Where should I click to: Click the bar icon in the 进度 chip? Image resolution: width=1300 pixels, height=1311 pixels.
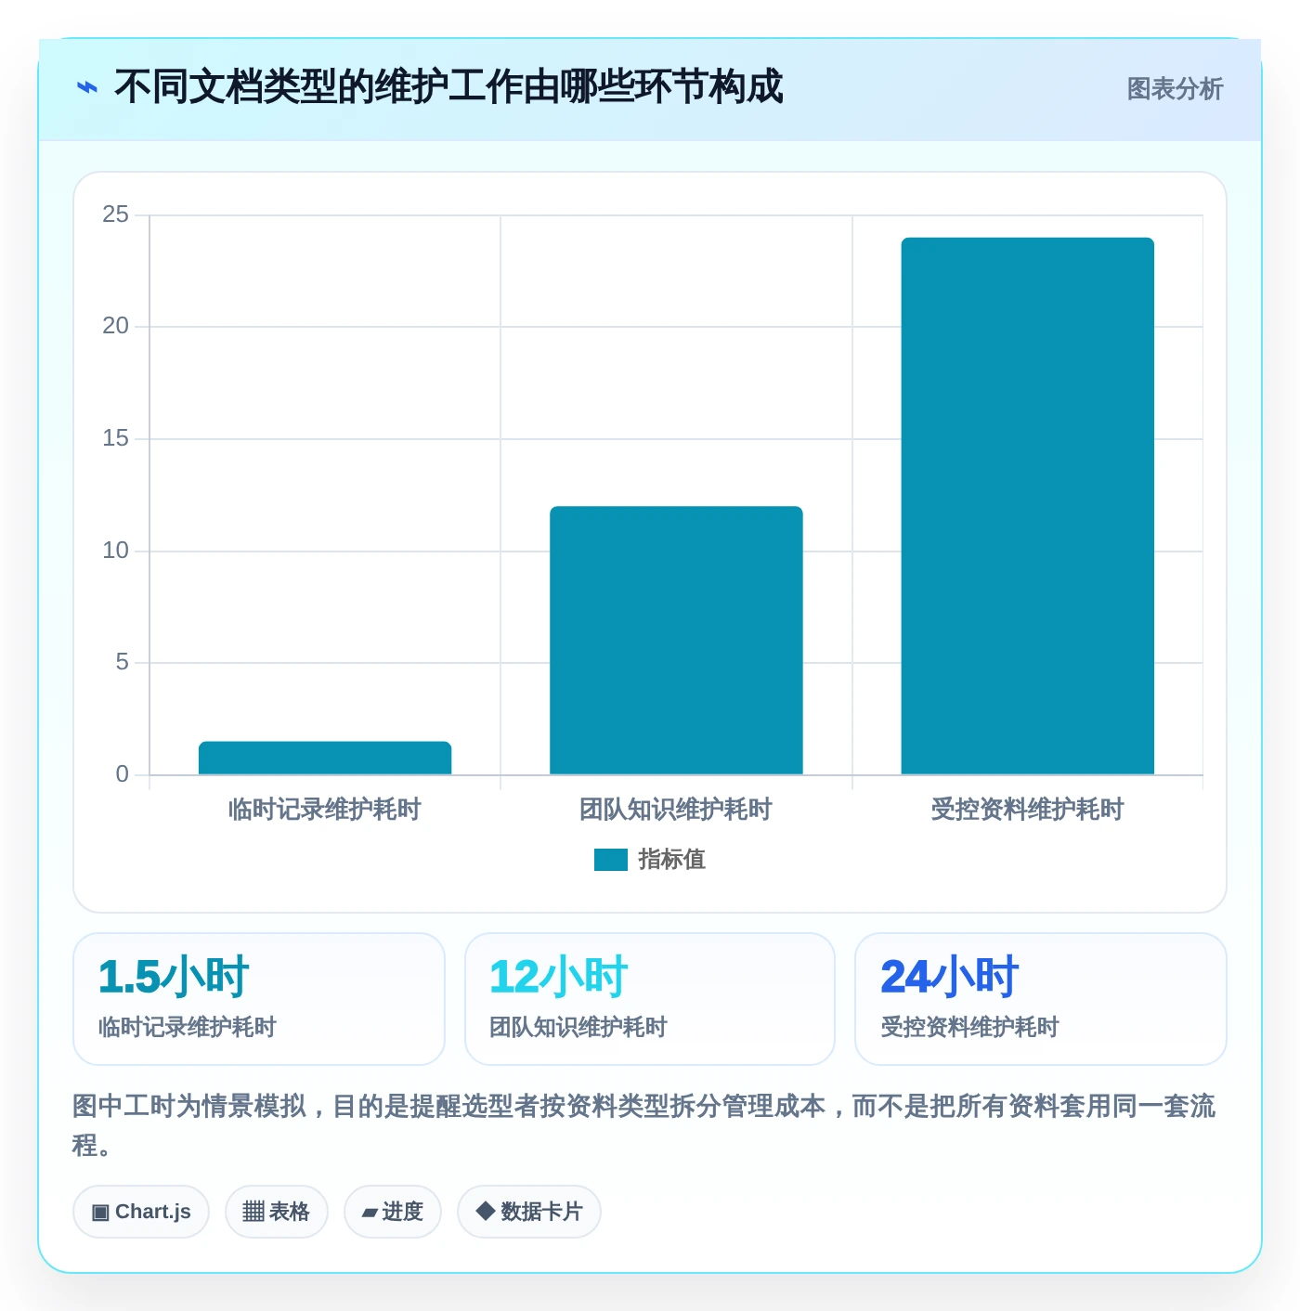point(370,1213)
